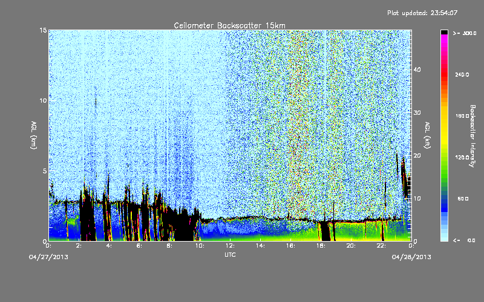Click the '10:' hour tick on the time axis
The width and height of the screenshot is (484, 302).
pos(200,246)
